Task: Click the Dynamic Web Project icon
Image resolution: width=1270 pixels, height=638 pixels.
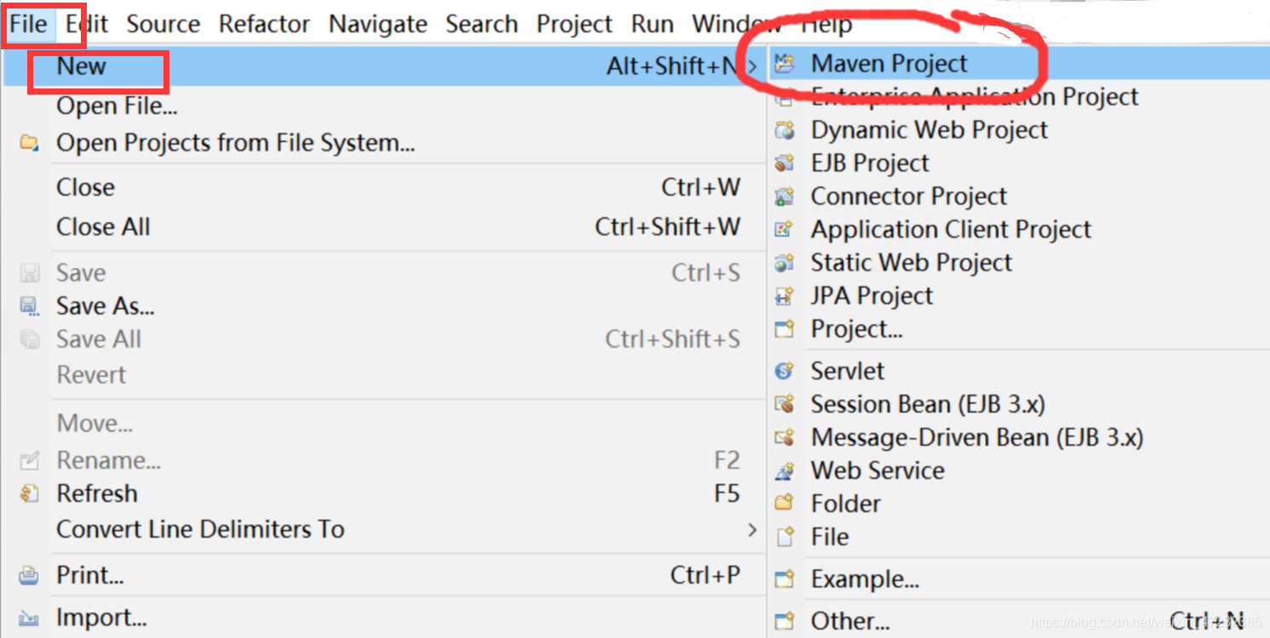Action: [x=785, y=130]
